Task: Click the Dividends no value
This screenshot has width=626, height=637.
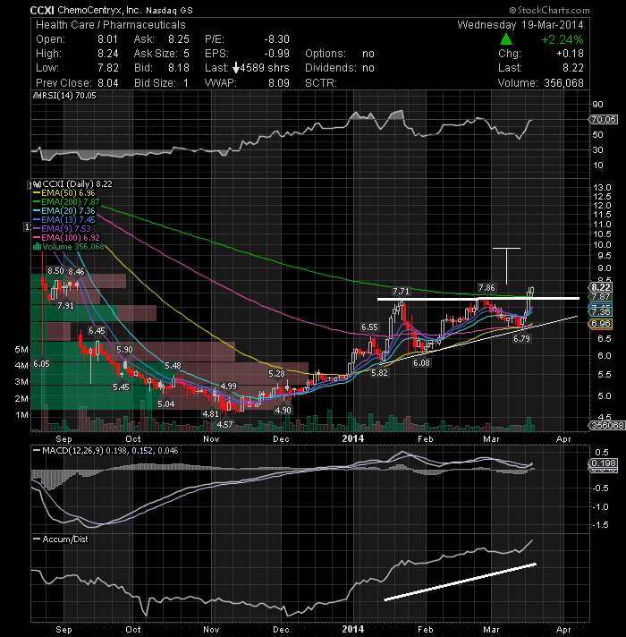Action: pyautogui.click(x=368, y=68)
